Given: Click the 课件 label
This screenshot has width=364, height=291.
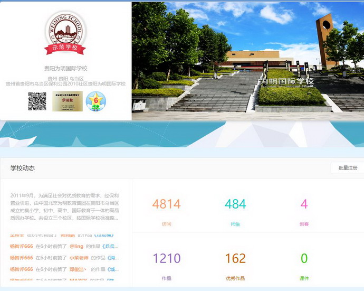Looking at the screenshot, I should pos(304,278).
